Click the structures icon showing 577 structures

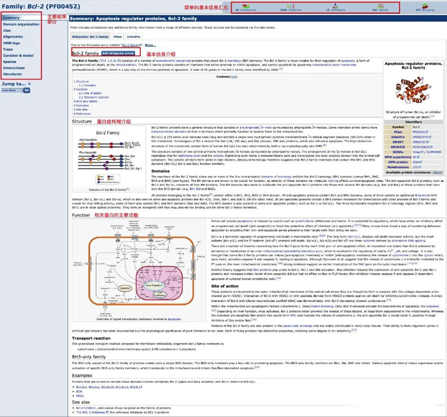click(425, 6)
